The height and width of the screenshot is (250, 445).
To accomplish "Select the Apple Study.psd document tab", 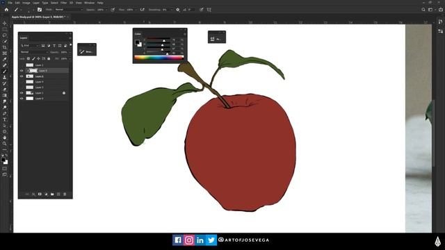I will coord(40,17).
